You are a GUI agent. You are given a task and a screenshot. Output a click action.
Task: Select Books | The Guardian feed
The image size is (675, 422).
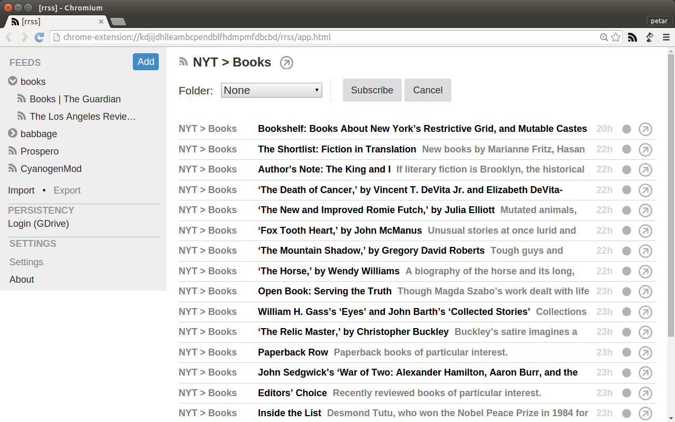(75, 99)
